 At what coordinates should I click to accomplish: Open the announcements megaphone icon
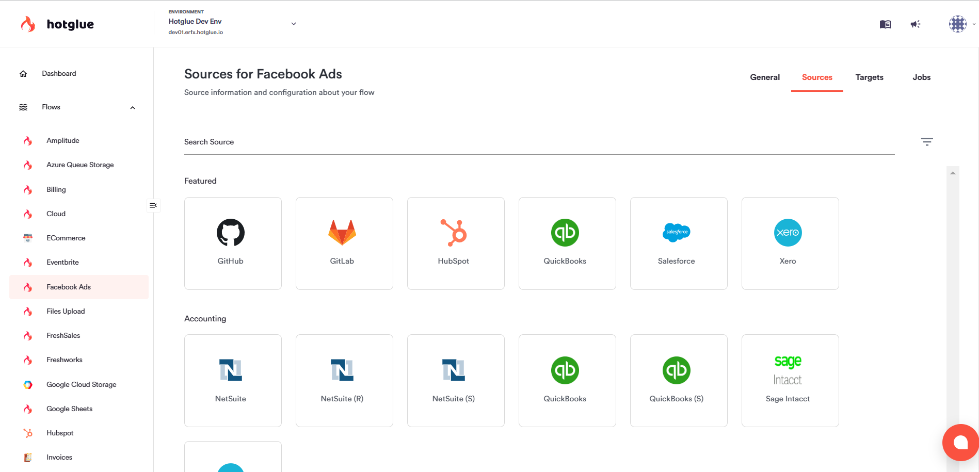tap(916, 24)
